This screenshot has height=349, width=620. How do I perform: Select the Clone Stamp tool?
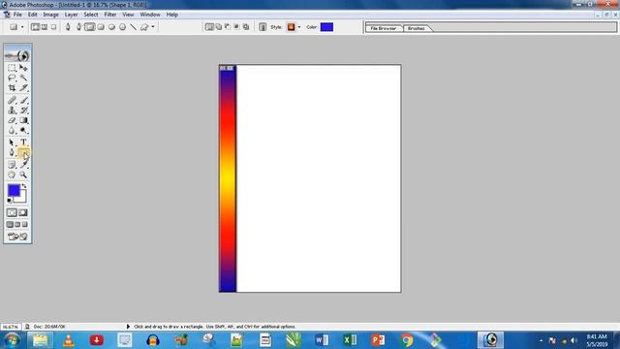pos(12,111)
